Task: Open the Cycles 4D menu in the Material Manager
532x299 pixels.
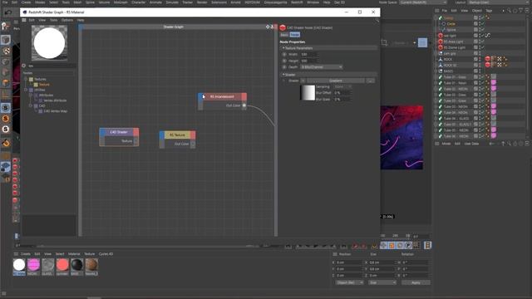Action: [106, 254]
